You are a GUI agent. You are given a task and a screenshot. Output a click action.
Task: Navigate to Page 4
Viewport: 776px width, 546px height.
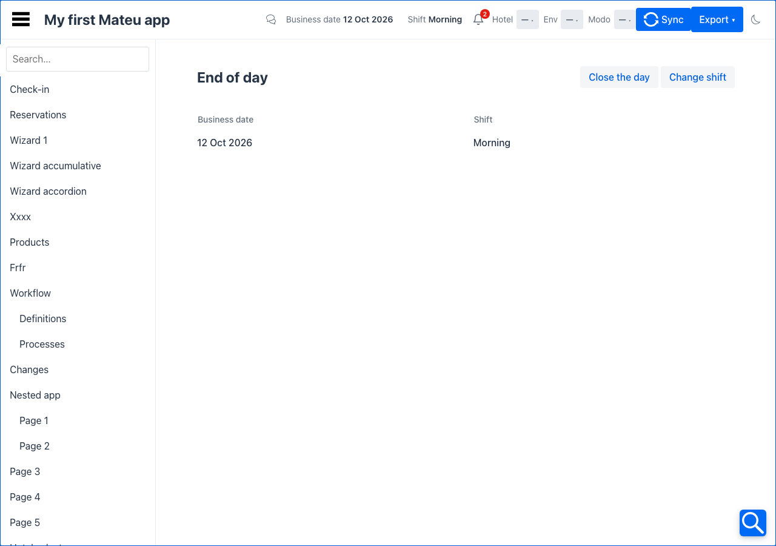[x=25, y=497]
